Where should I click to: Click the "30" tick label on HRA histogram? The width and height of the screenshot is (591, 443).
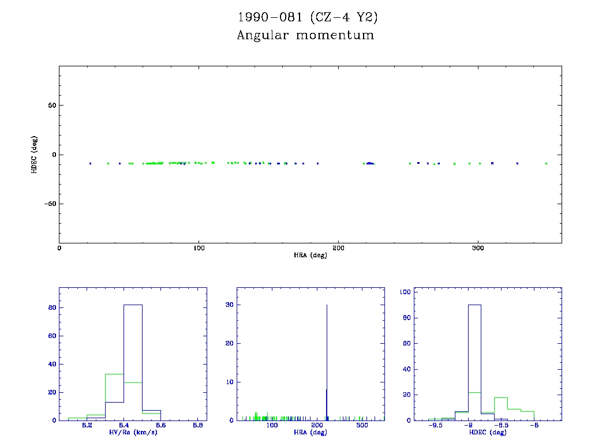tap(229, 304)
